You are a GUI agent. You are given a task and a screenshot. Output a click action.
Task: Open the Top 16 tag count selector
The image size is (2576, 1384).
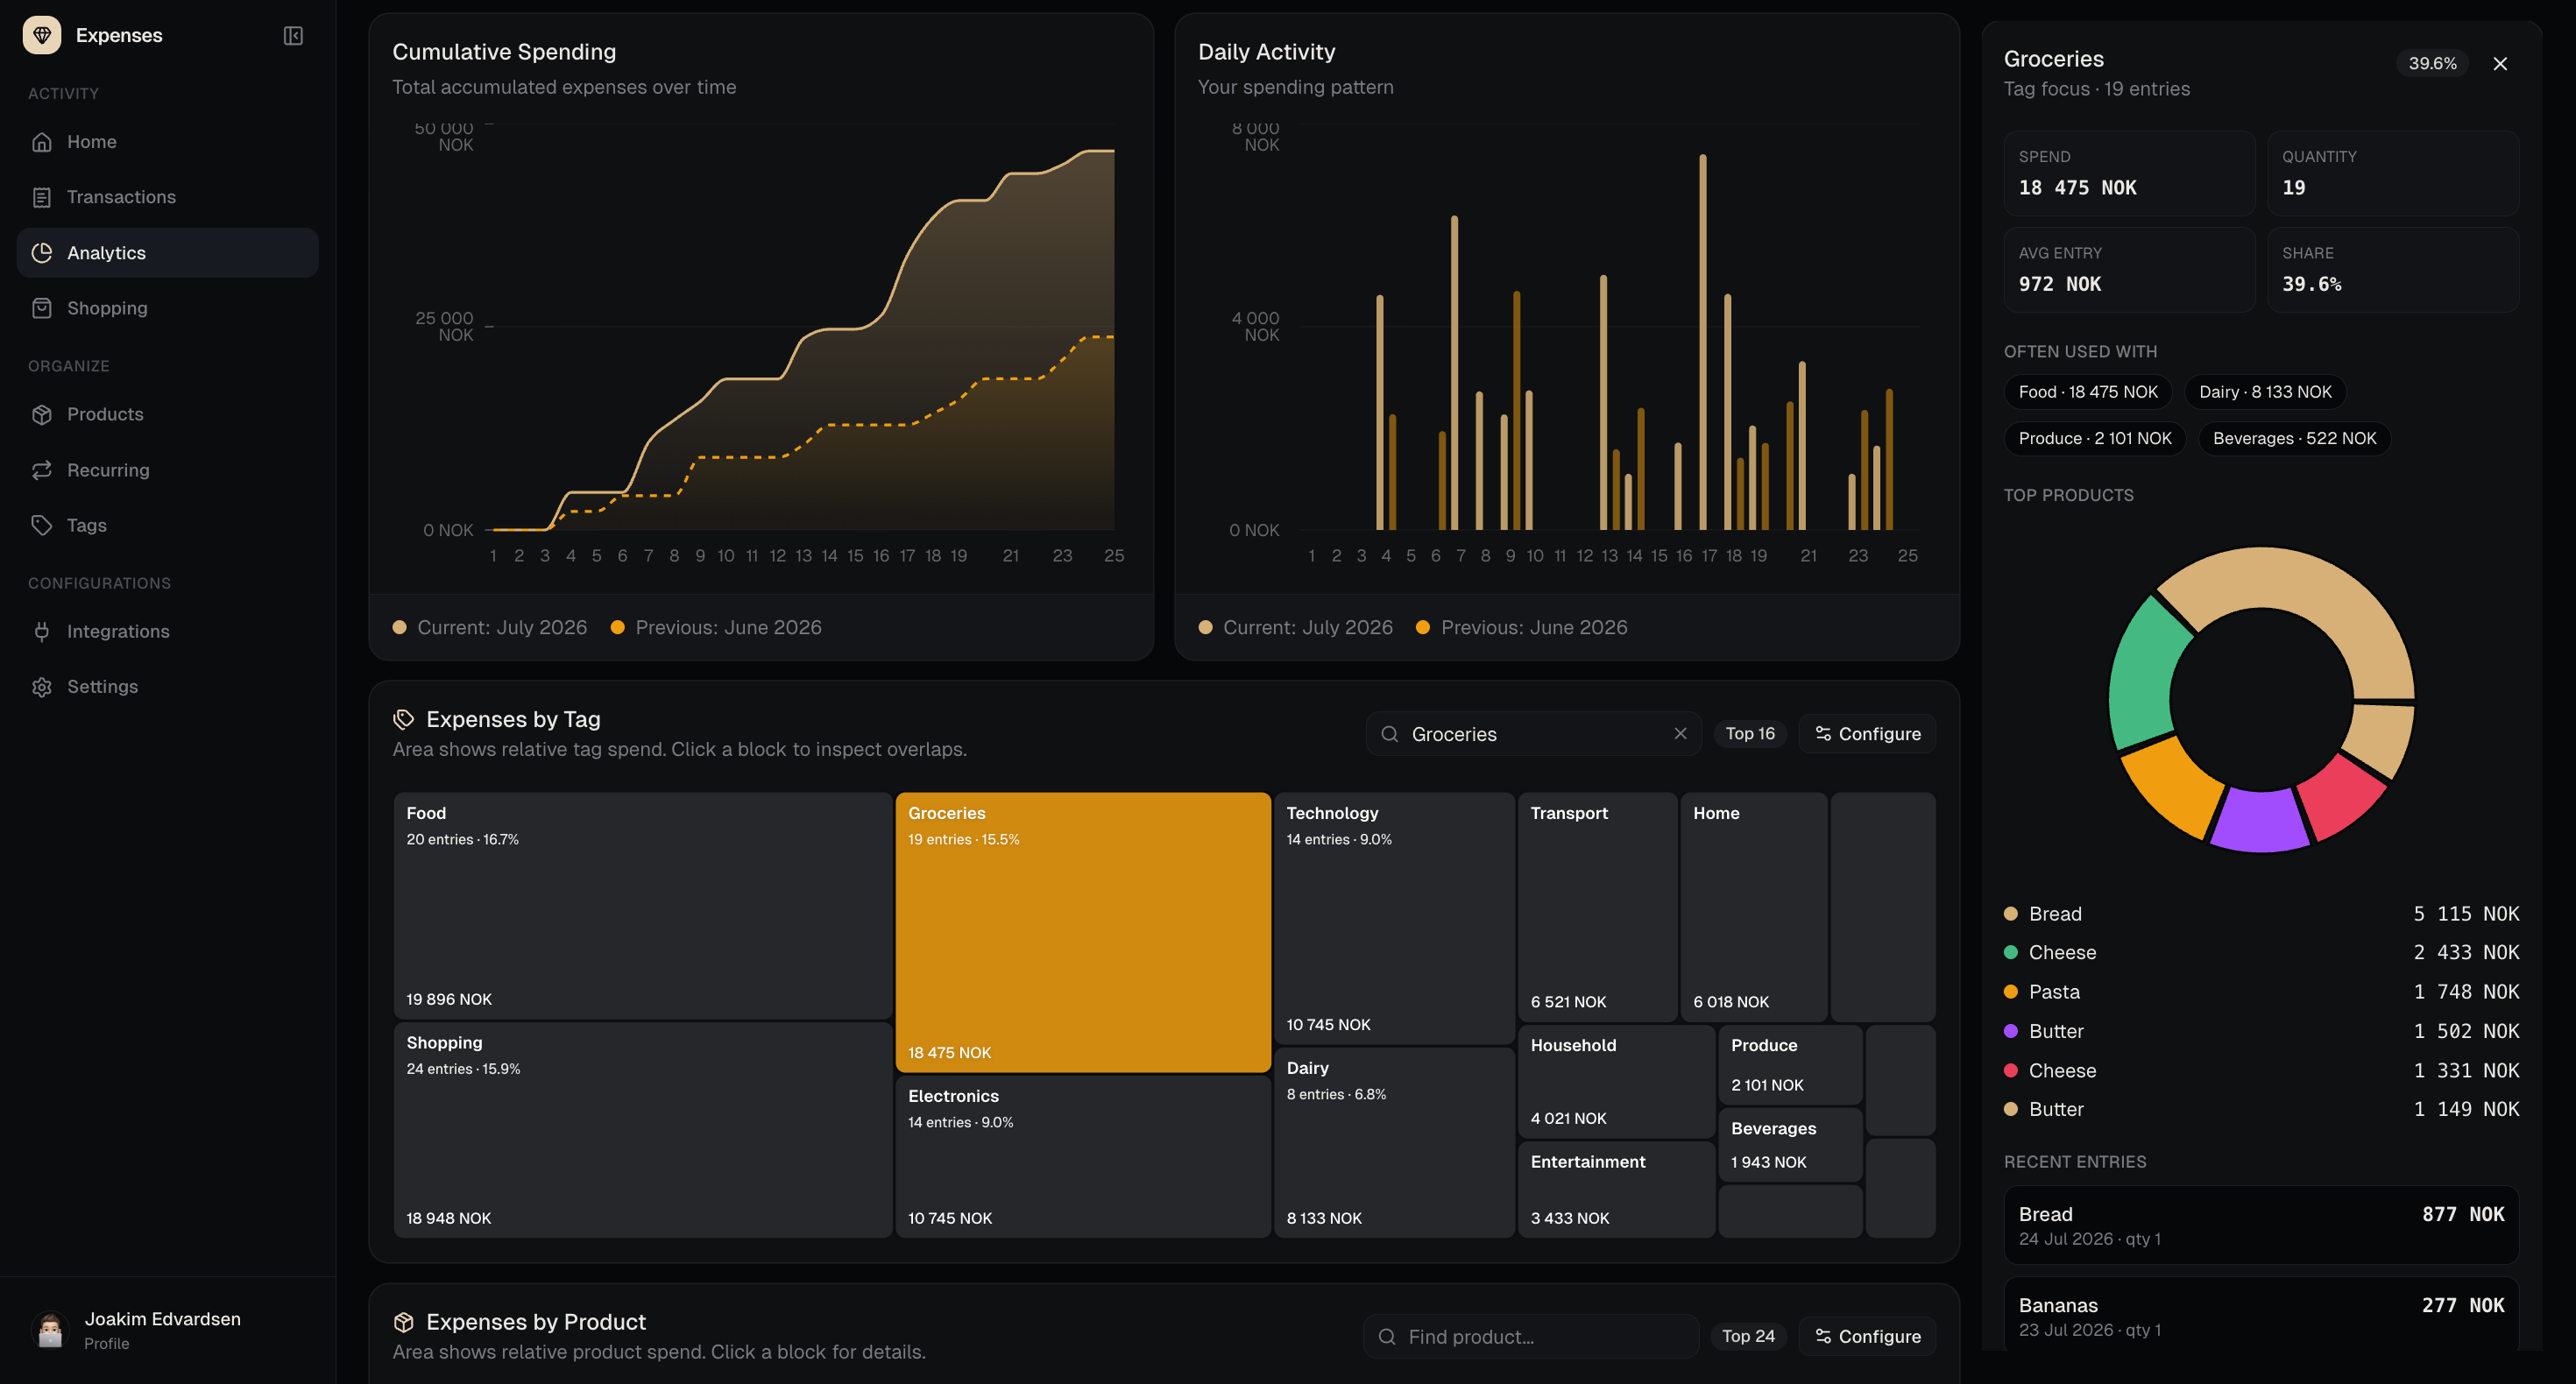1750,734
